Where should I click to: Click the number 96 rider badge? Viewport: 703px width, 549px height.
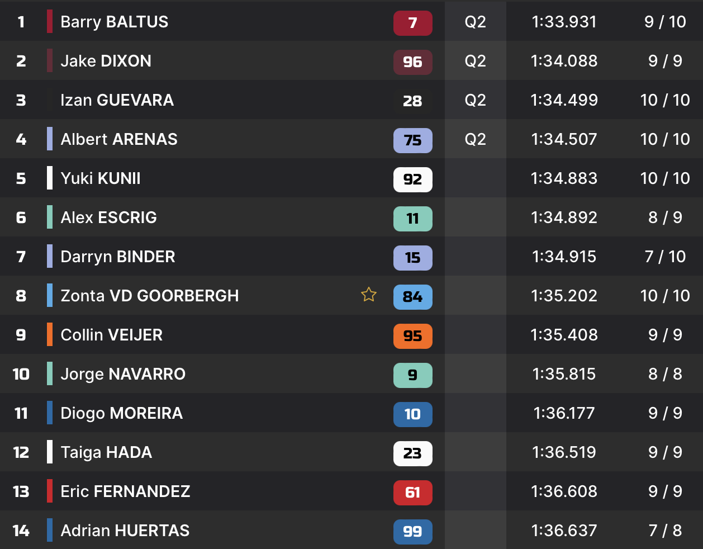pos(412,62)
